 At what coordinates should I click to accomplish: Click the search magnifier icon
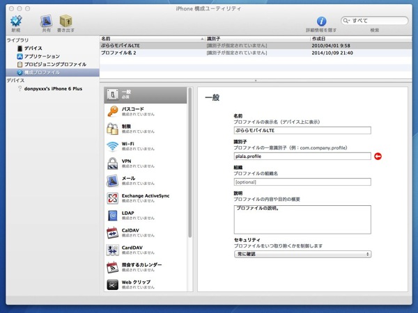[346, 20]
